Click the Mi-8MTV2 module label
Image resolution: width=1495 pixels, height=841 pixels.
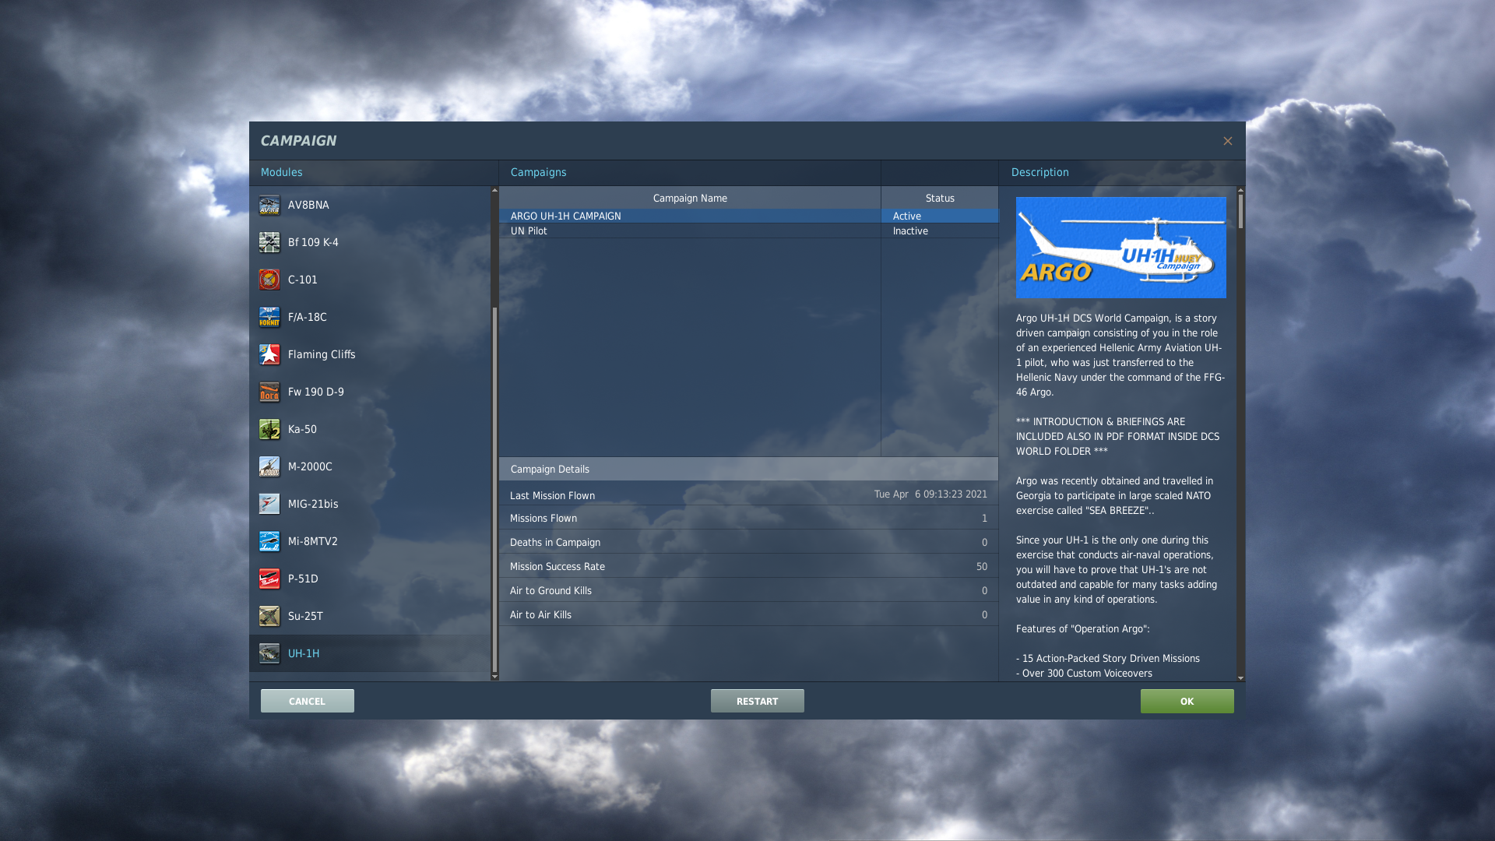(313, 541)
